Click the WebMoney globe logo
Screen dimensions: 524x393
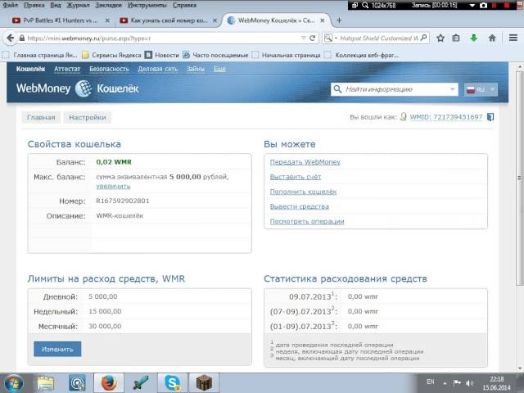[x=84, y=88]
